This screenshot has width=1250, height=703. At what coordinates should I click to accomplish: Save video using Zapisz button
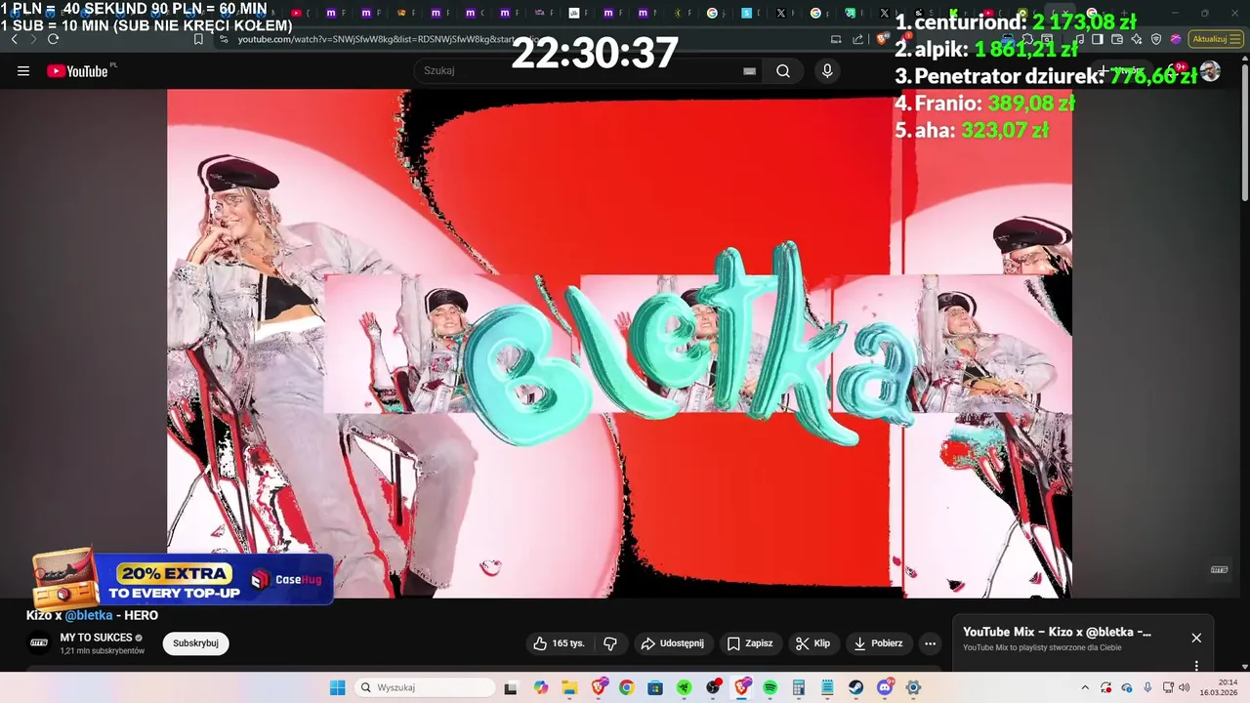[x=750, y=643]
